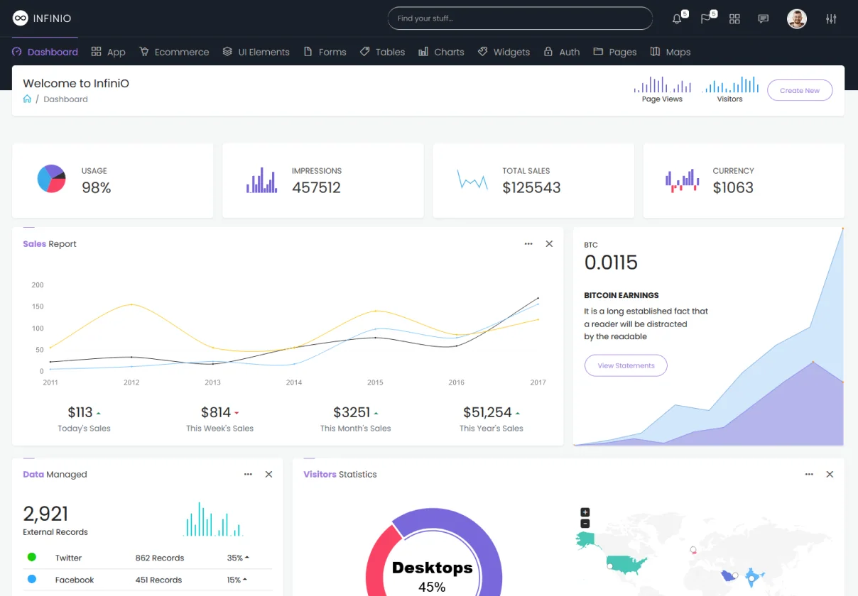The width and height of the screenshot is (858, 596).
Task: Click the $3251 This Month's Sales value
Action: pyautogui.click(x=352, y=412)
